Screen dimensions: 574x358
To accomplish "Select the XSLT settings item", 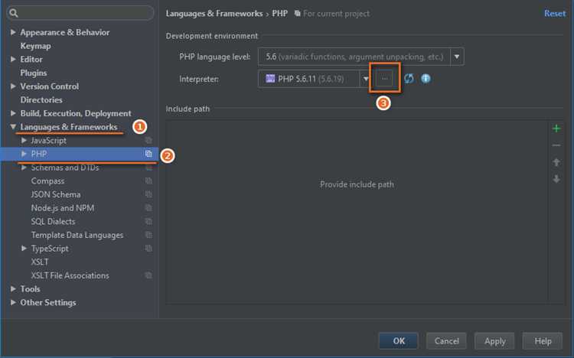I will pos(40,262).
